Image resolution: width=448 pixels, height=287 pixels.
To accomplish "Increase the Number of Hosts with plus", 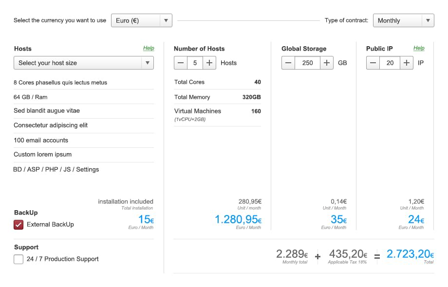I will coord(209,63).
